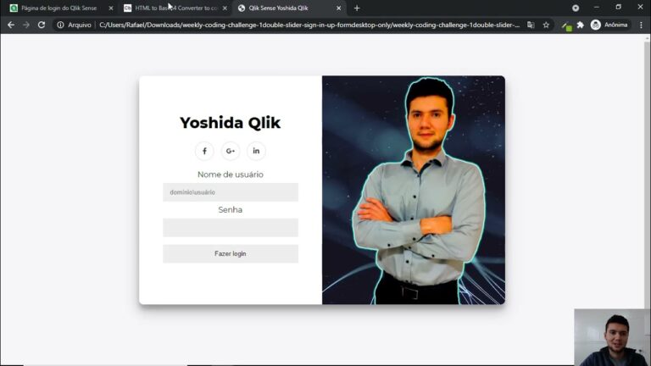Click the Fazer login button
The image size is (651, 366).
(231, 253)
